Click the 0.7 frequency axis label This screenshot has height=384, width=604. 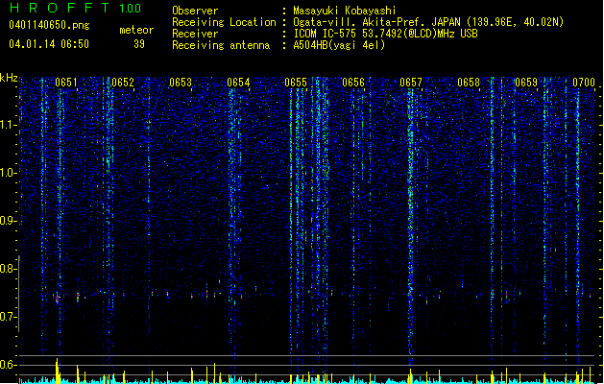click(9, 317)
